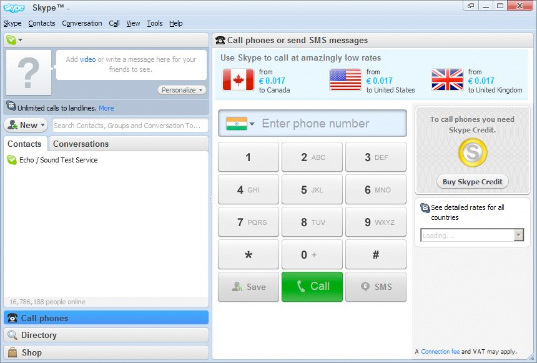The image size is (537, 363).
Task: Click the United States flag icon
Action: [345, 79]
